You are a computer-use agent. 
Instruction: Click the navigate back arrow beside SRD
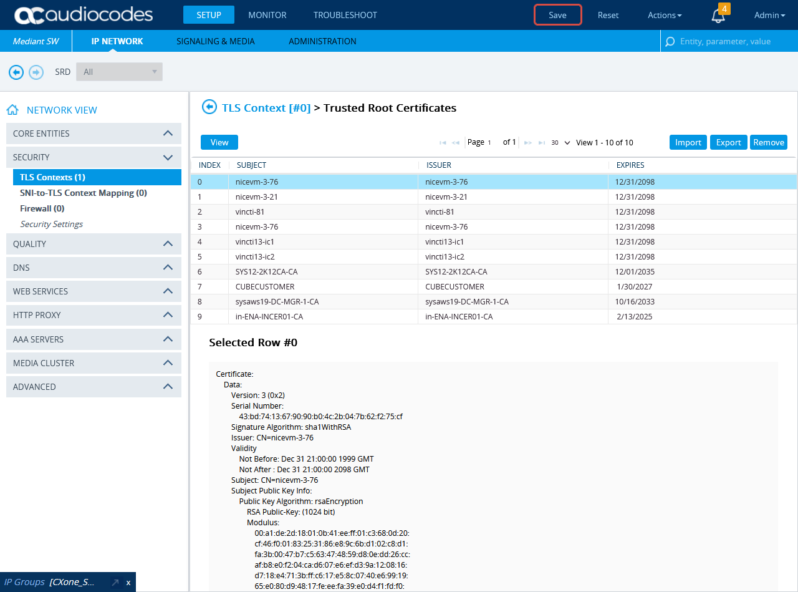(x=16, y=72)
